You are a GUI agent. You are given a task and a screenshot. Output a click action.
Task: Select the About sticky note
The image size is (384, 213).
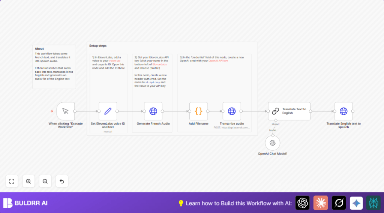[54, 67]
